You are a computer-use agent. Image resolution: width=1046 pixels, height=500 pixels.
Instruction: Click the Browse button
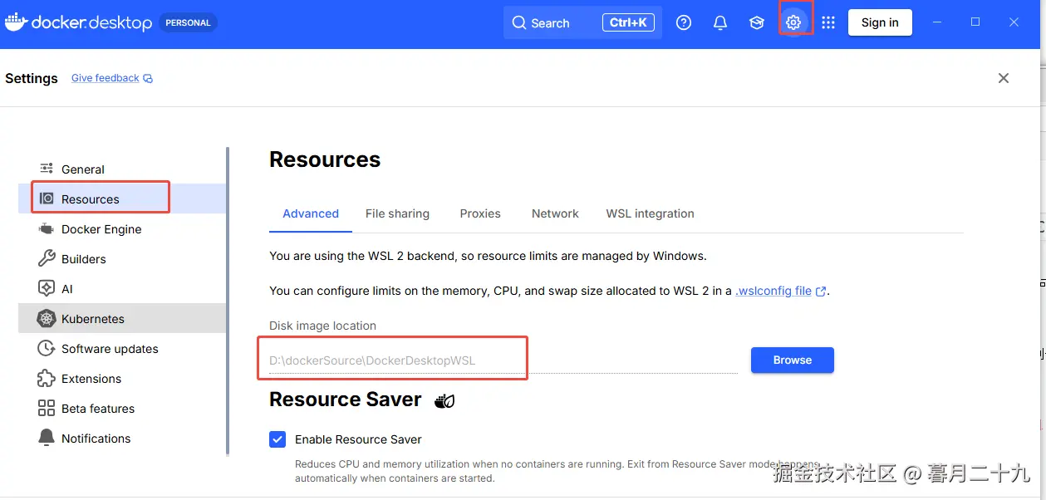[792, 360]
